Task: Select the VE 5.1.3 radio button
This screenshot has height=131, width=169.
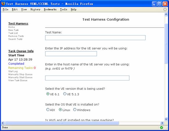Action: click(x=65, y=94)
